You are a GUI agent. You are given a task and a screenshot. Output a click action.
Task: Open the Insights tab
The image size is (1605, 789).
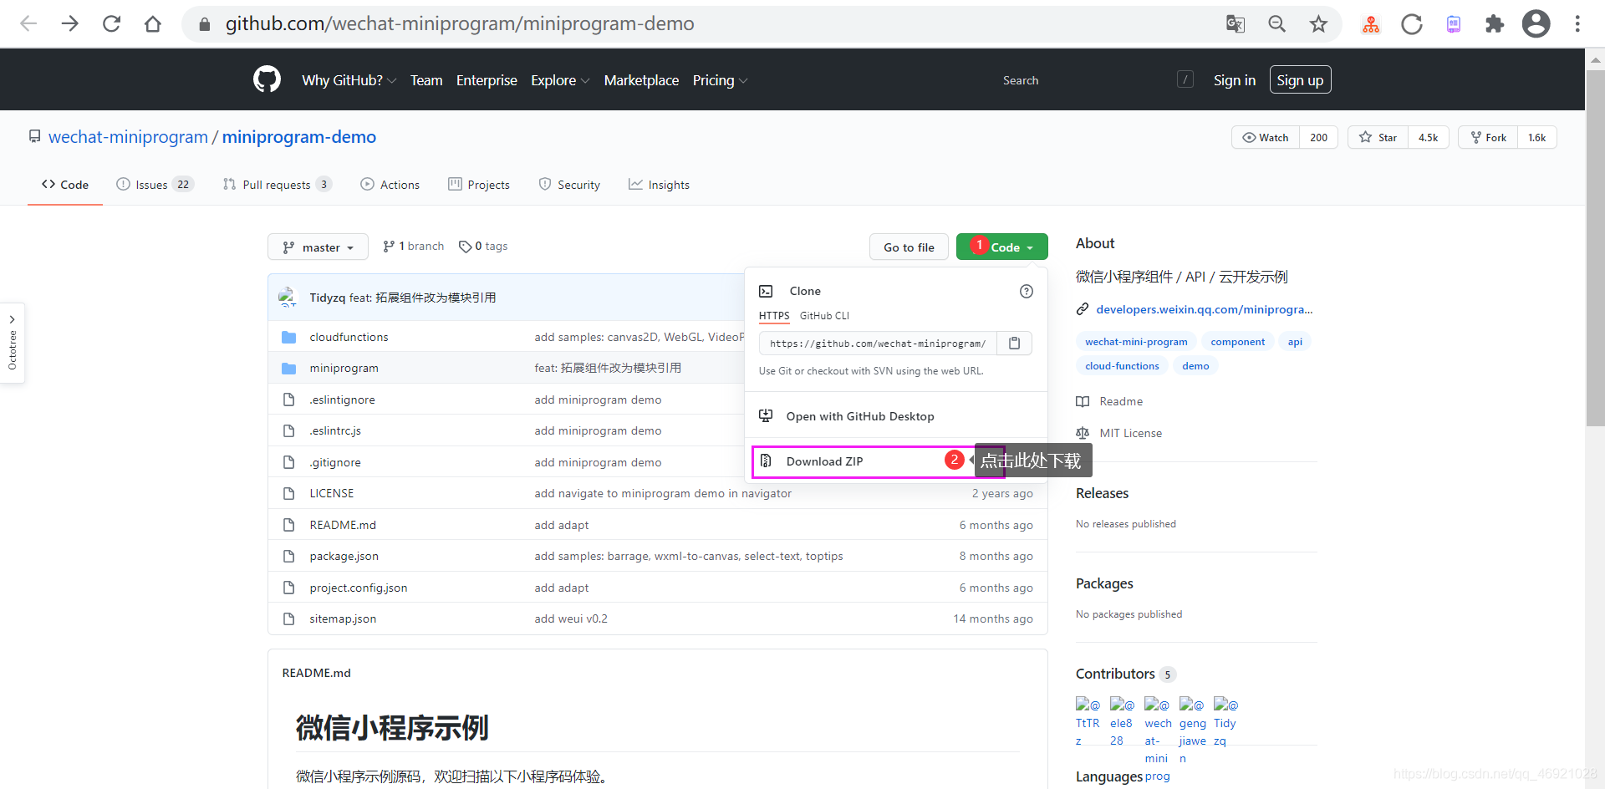[659, 185]
